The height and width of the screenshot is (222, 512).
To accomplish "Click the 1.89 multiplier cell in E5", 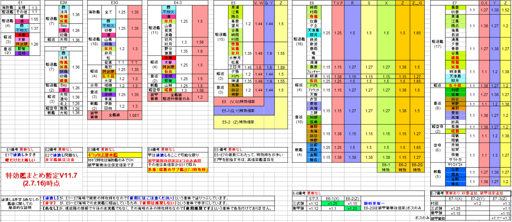I will pyautogui.click(x=281, y=67).
